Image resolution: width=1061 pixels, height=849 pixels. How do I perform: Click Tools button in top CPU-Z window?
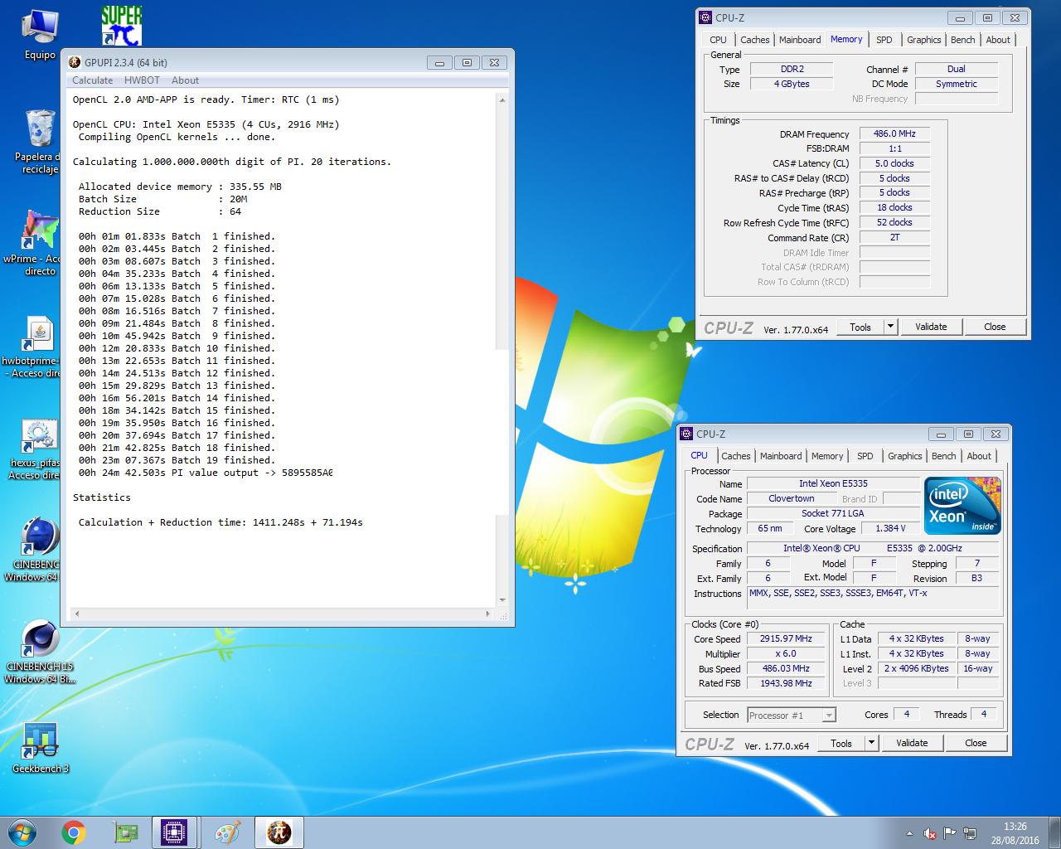860,327
